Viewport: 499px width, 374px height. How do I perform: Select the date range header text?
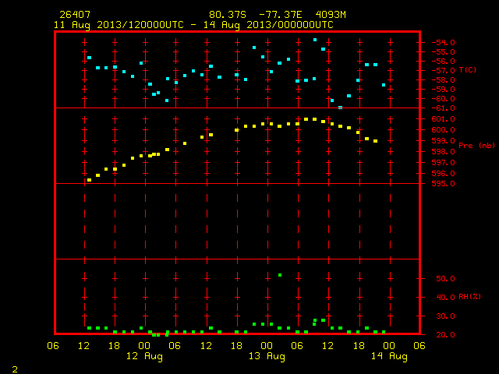click(193, 25)
